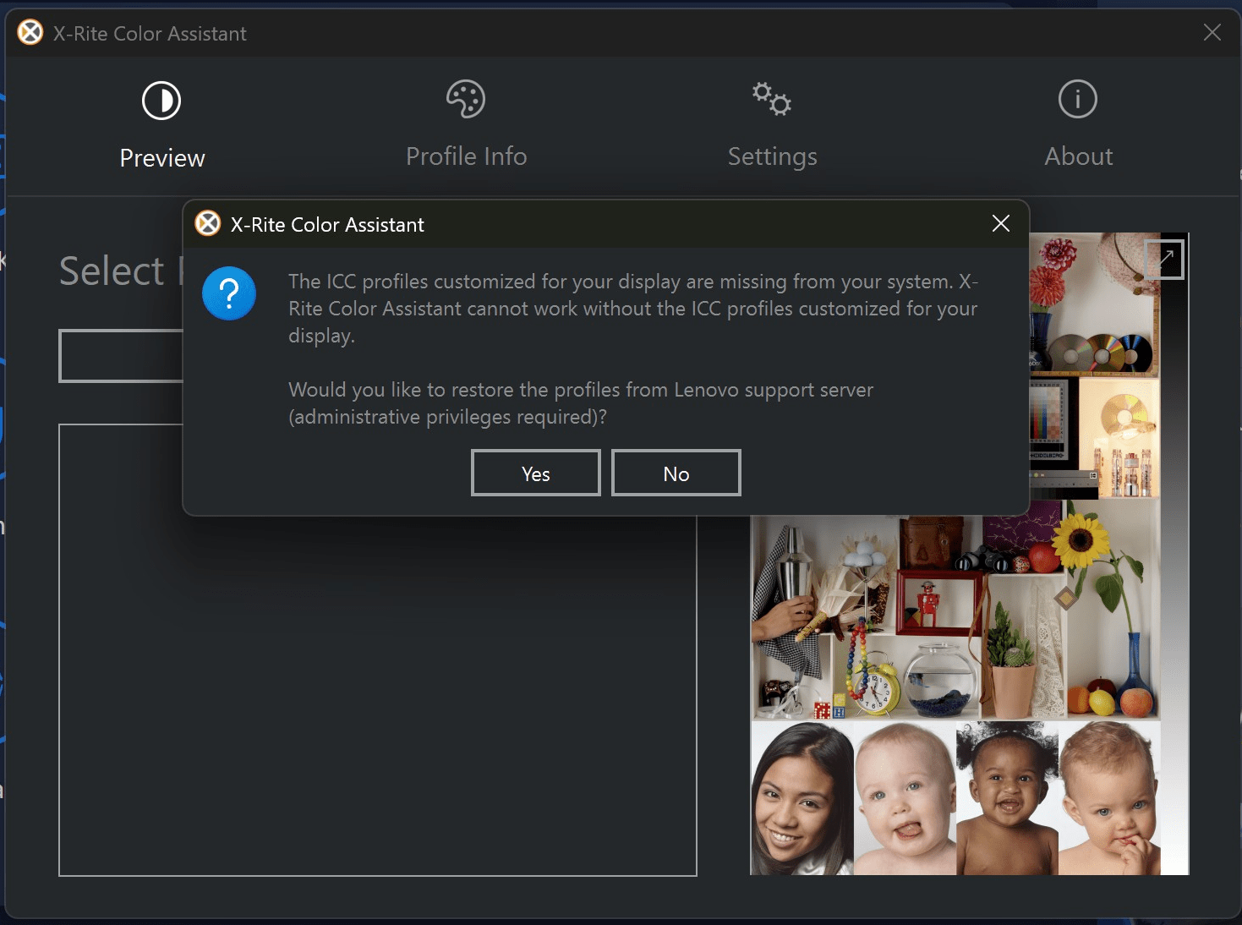This screenshot has width=1242, height=925.
Task: Click the X-Rite logo in the main window title bar
Action: (30, 32)
